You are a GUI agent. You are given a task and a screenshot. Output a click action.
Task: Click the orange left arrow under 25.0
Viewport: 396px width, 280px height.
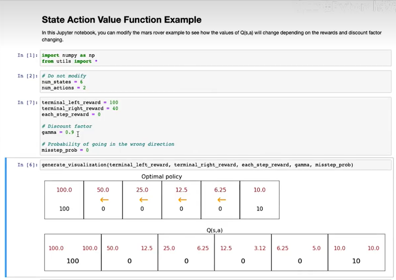click(143, 200)
